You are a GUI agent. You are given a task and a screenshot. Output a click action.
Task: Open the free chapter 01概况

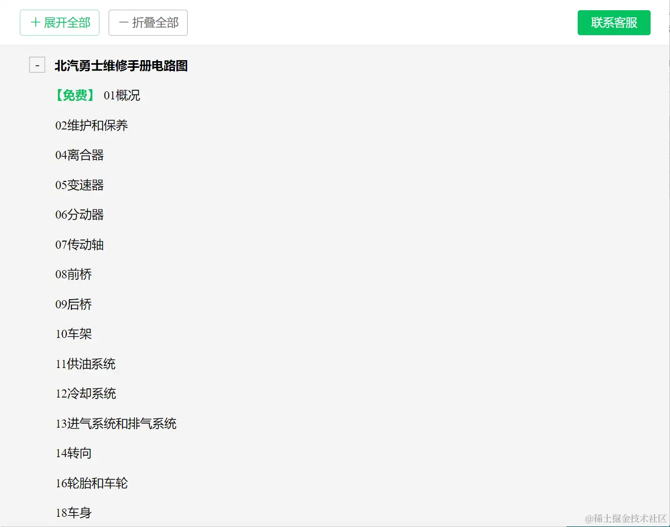tap(98, 95)
